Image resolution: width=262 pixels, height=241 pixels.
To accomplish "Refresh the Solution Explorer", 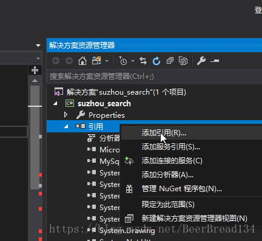I will click(156, 61).
